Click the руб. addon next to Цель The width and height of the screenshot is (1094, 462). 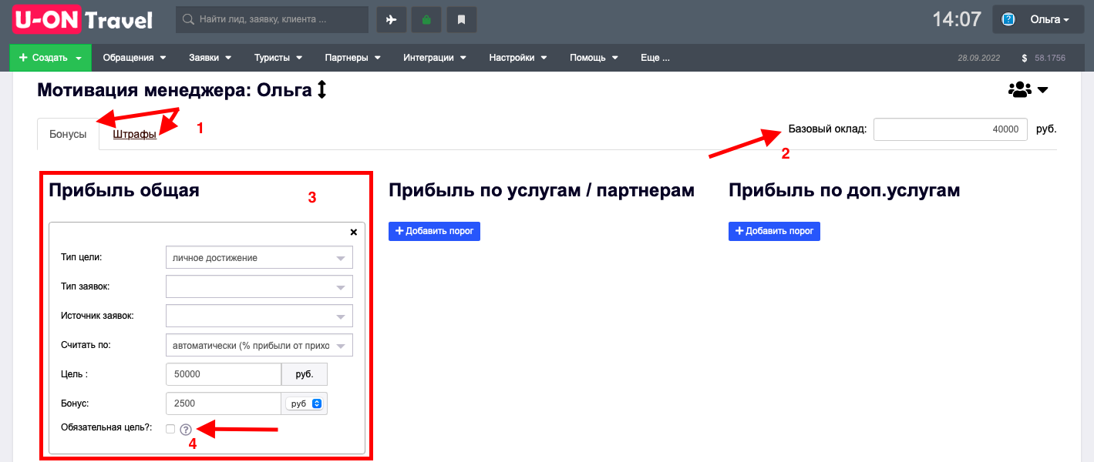pyautogui.click(x=305, y=374)
